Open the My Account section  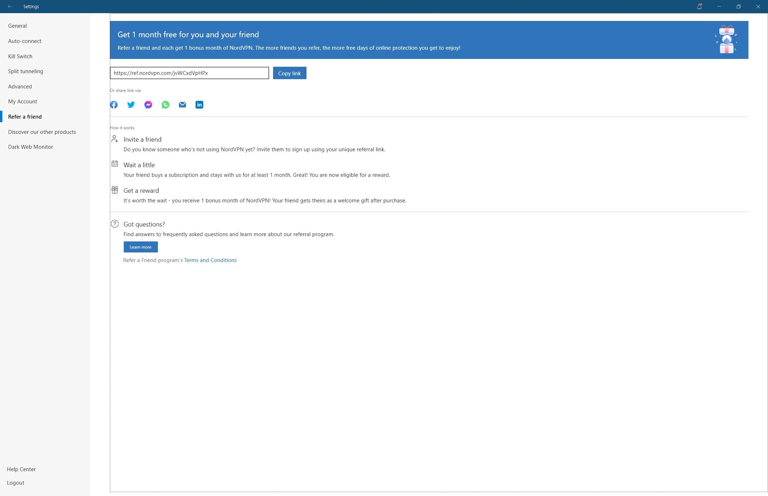pos(22,102)
